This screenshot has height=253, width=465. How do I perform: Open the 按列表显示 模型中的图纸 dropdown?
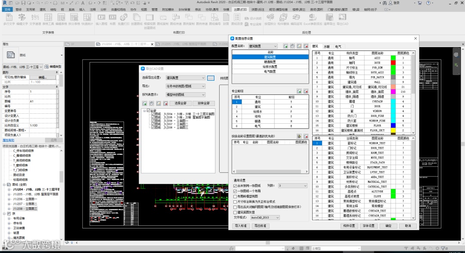(185, 94)
